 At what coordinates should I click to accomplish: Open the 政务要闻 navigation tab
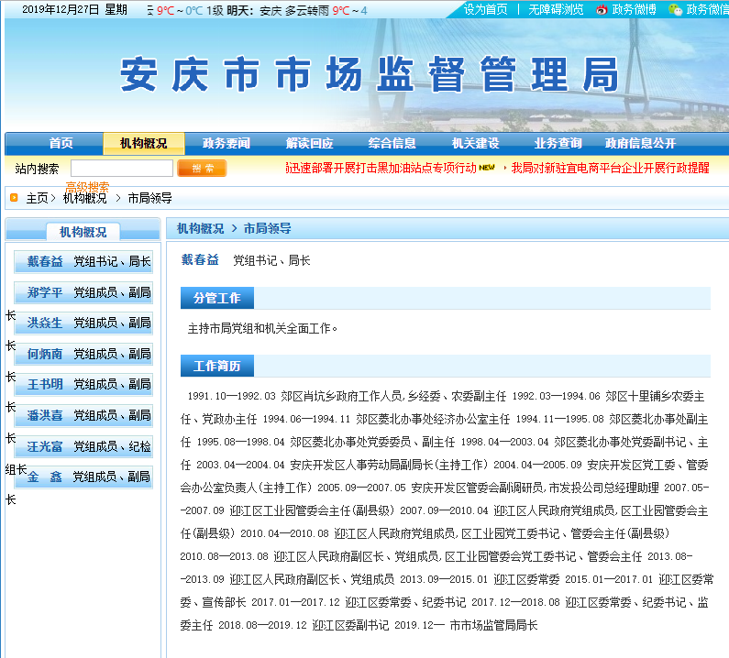coord(226,143)
